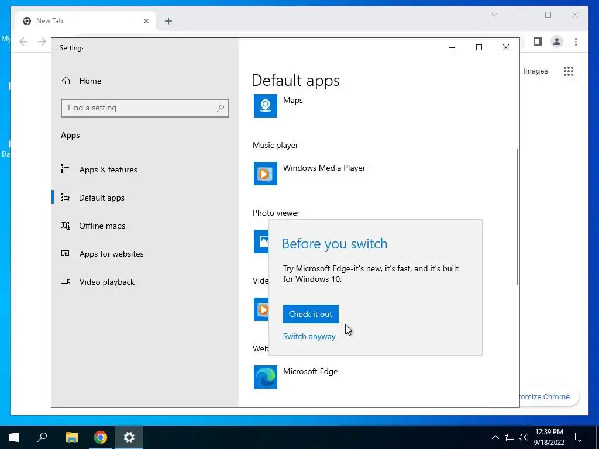Screen dimensions: 599x449
Task: Click the Default apps sidebar icon
Action: click(x=66, y=197)
